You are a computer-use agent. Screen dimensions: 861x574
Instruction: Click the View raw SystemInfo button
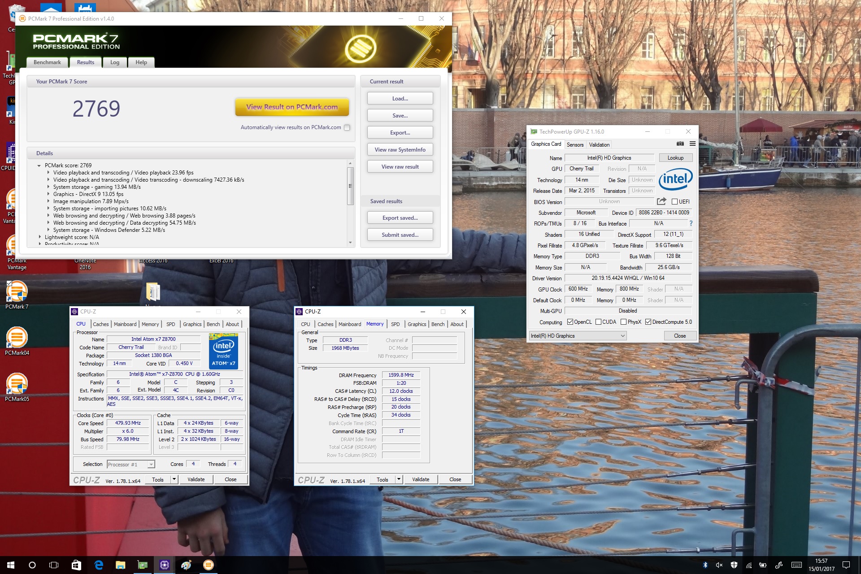(x=400, y=150)
